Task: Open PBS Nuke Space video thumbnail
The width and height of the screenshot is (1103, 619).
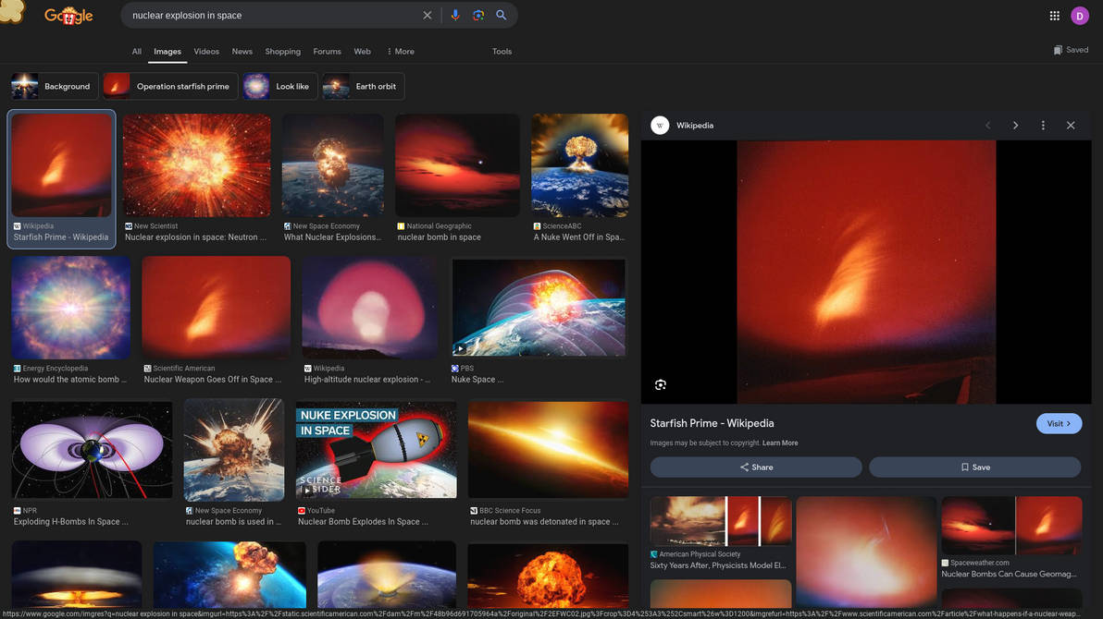Action: 539,308
